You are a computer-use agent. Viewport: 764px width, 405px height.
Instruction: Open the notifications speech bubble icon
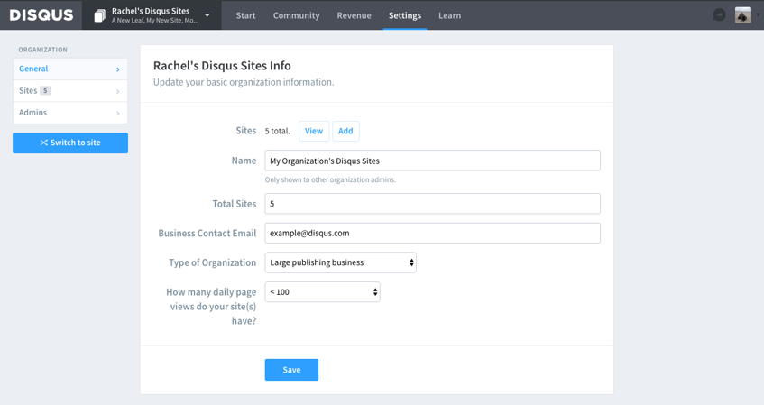(719, 15)
